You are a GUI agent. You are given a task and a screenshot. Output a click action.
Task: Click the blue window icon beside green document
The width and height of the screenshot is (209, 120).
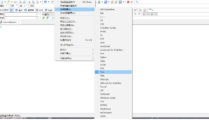pos(106,2)
